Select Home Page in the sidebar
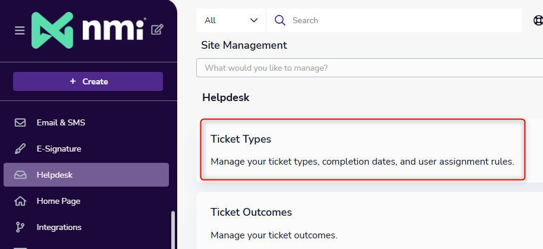The height and width of the screenshot is (249, 543). click(58, 201)
